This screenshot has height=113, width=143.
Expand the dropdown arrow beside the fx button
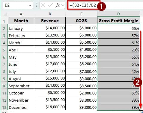[63, 5]
